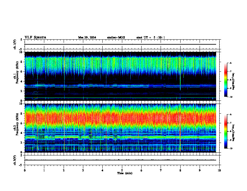Click the ch.1 spectrogram colorbar
Screen dimensions: 247x191
pyautogui.click(x=225, y=80)
